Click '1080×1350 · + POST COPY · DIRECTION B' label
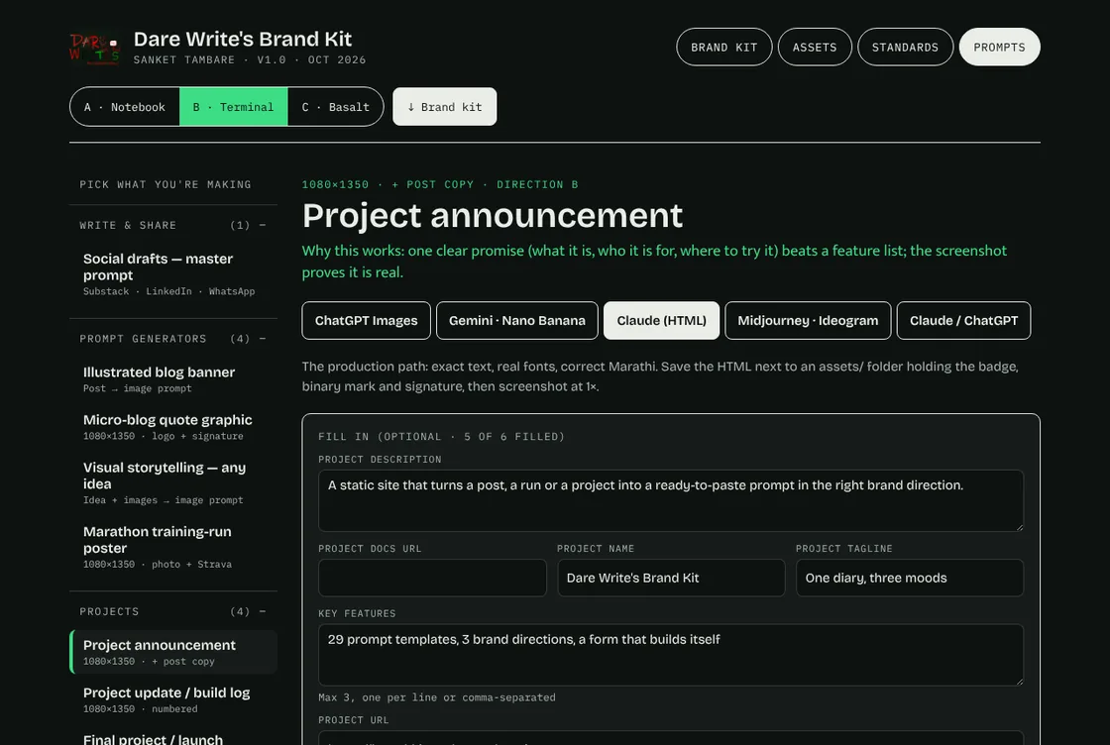1110x745 pixels. [x=440, y=184]
